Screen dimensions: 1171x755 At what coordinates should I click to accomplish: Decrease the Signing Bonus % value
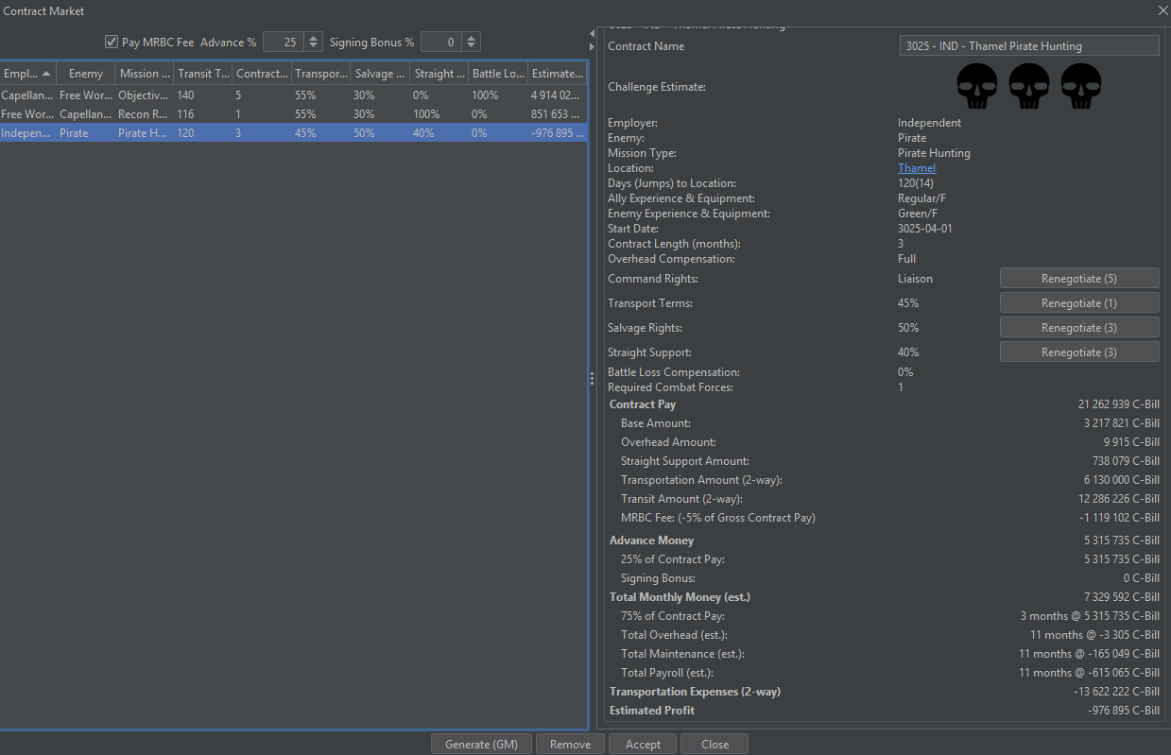point(472,46)
